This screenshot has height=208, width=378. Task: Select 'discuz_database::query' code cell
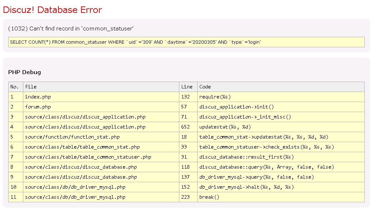point(281,167)
